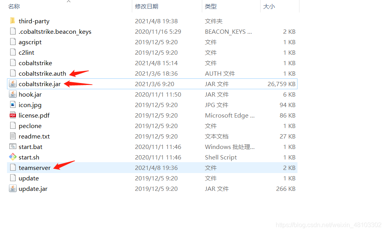This screenshot has height=232, width=385.
Task: Select the license.pdf file name
Action: 34,116
